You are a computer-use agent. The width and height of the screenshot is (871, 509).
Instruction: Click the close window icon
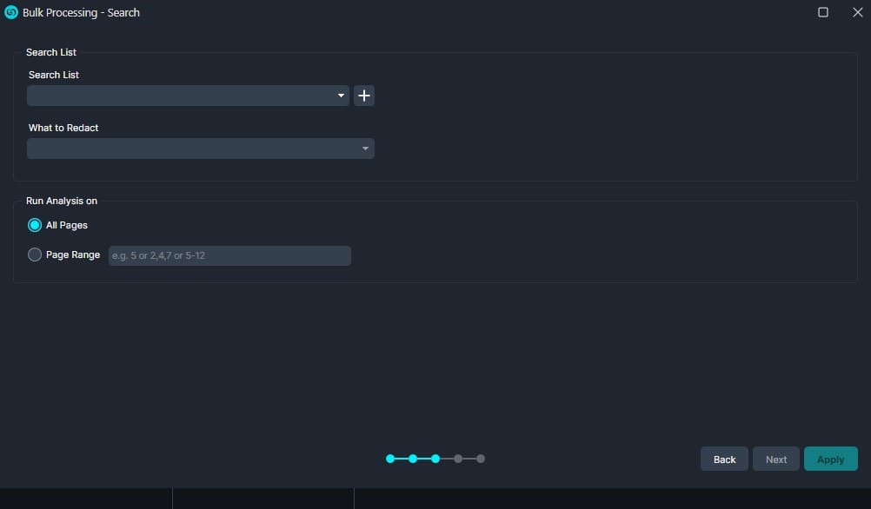tap(857, 12)
